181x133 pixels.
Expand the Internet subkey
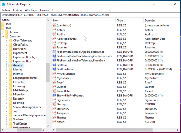point(6,74)
